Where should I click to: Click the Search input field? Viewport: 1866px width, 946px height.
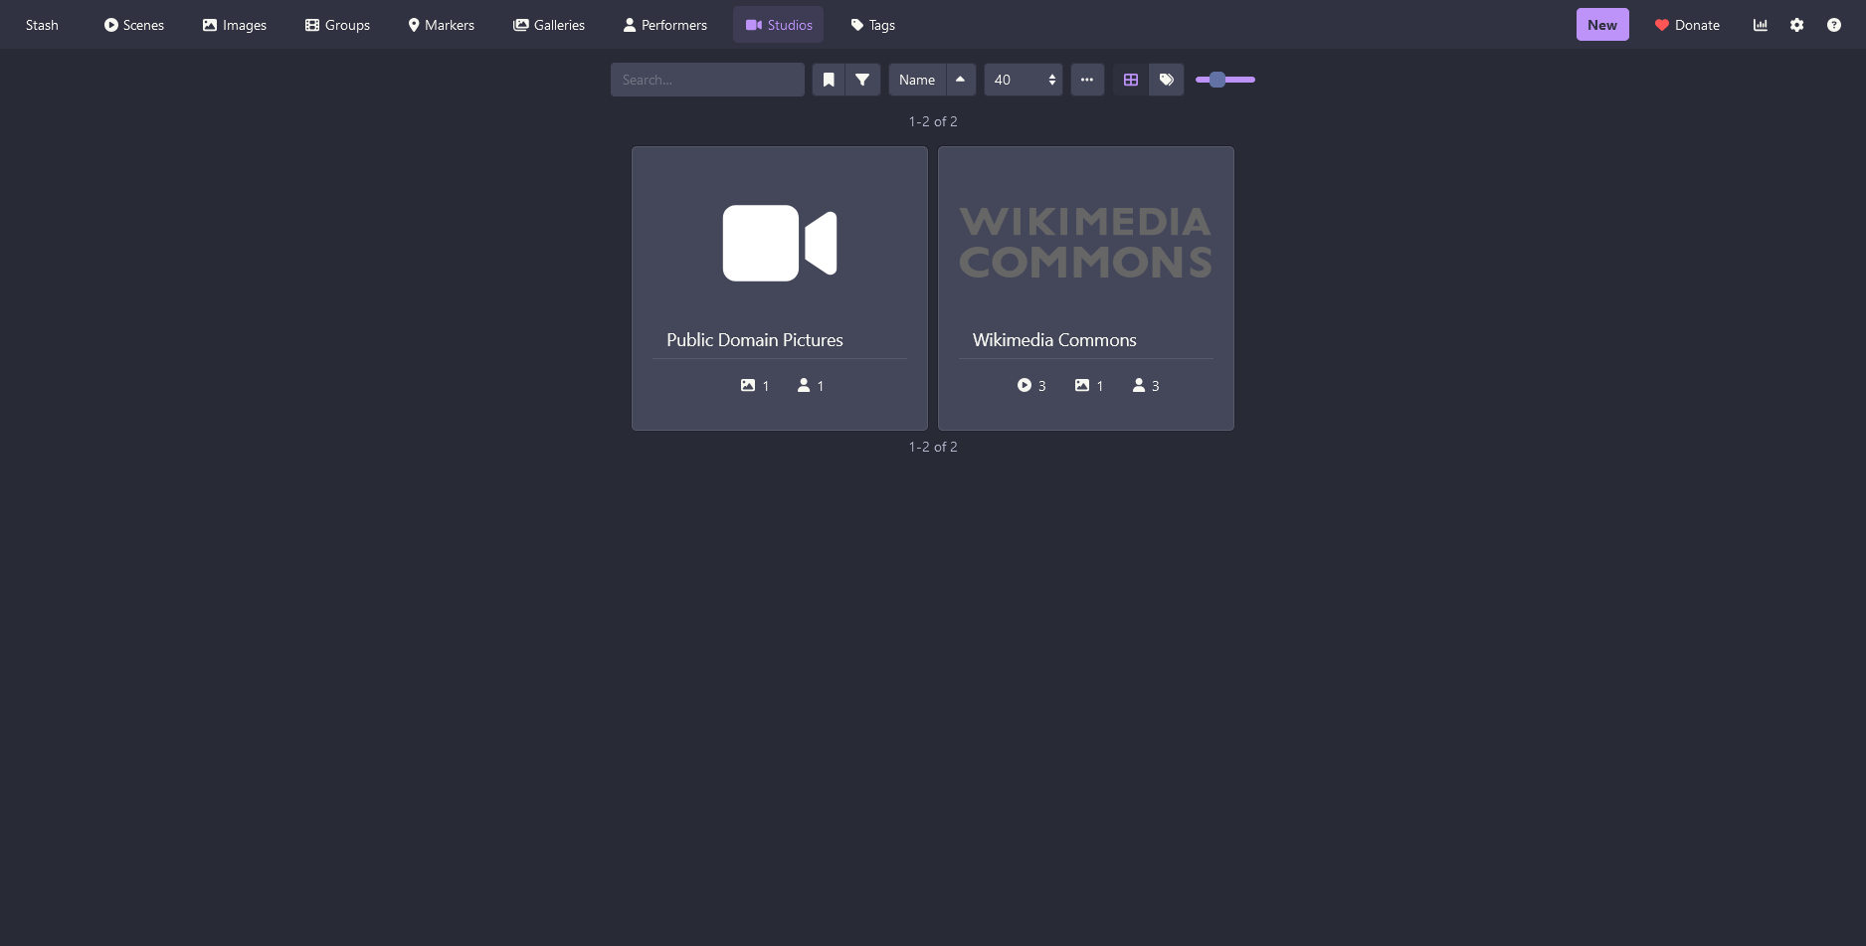click(707, 80)
